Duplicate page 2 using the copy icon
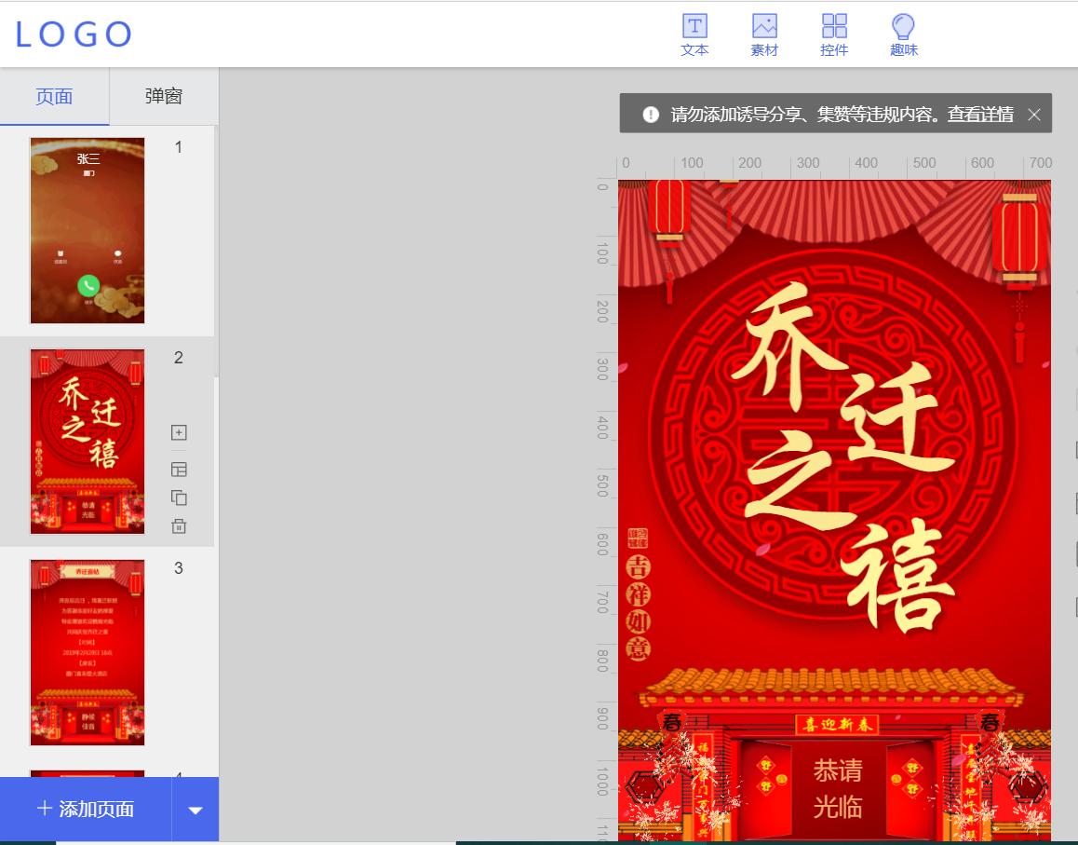 [179, 497]
